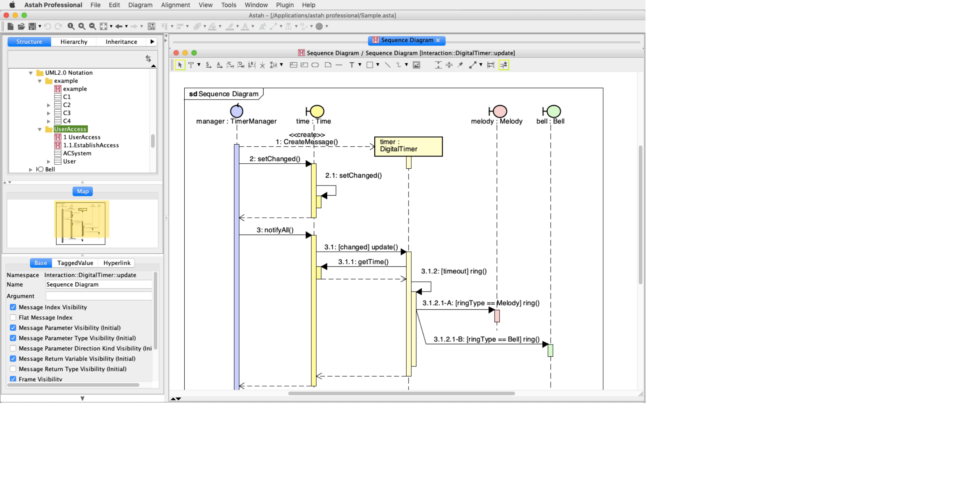Image resolution: width=979 pixels, height=477 pixels.
Task: Switch to the TaggedValue tab
Action: tap(75, 263)
